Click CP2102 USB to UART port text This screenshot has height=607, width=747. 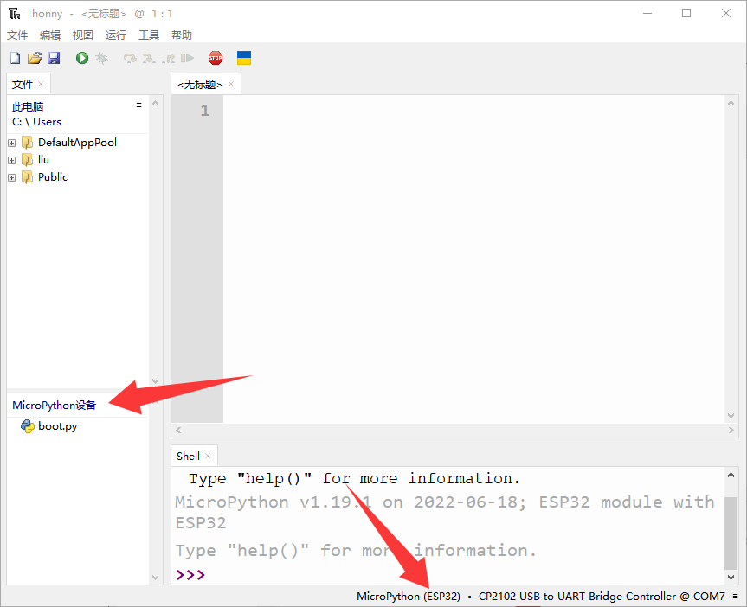pos(602,596)
